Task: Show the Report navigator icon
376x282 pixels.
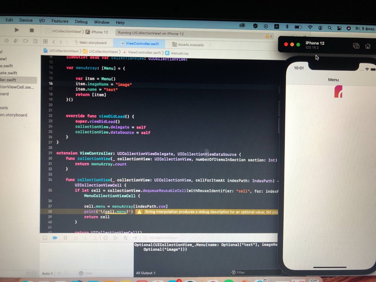Action: 35,41
